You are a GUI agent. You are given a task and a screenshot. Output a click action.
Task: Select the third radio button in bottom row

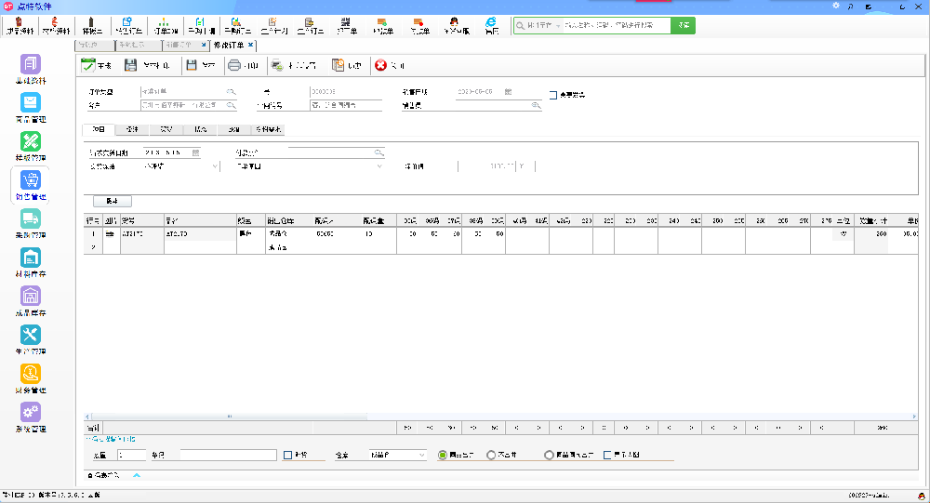549,455
